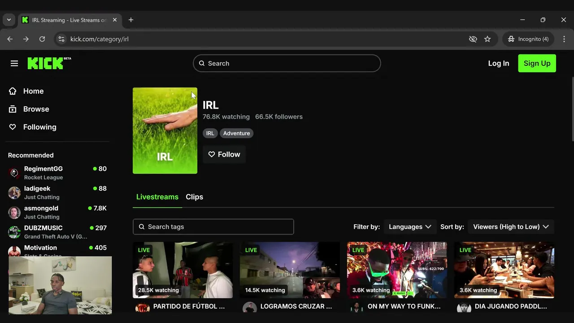Open RegimentGG recommended channel
Image resolution: width=574 pixels, height=323 pixels.
point(57,173)
